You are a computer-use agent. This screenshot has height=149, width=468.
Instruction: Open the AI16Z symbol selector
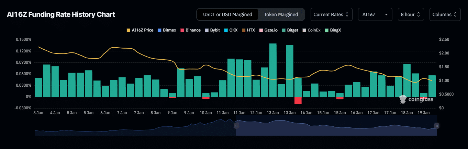[x=375, y=14]
